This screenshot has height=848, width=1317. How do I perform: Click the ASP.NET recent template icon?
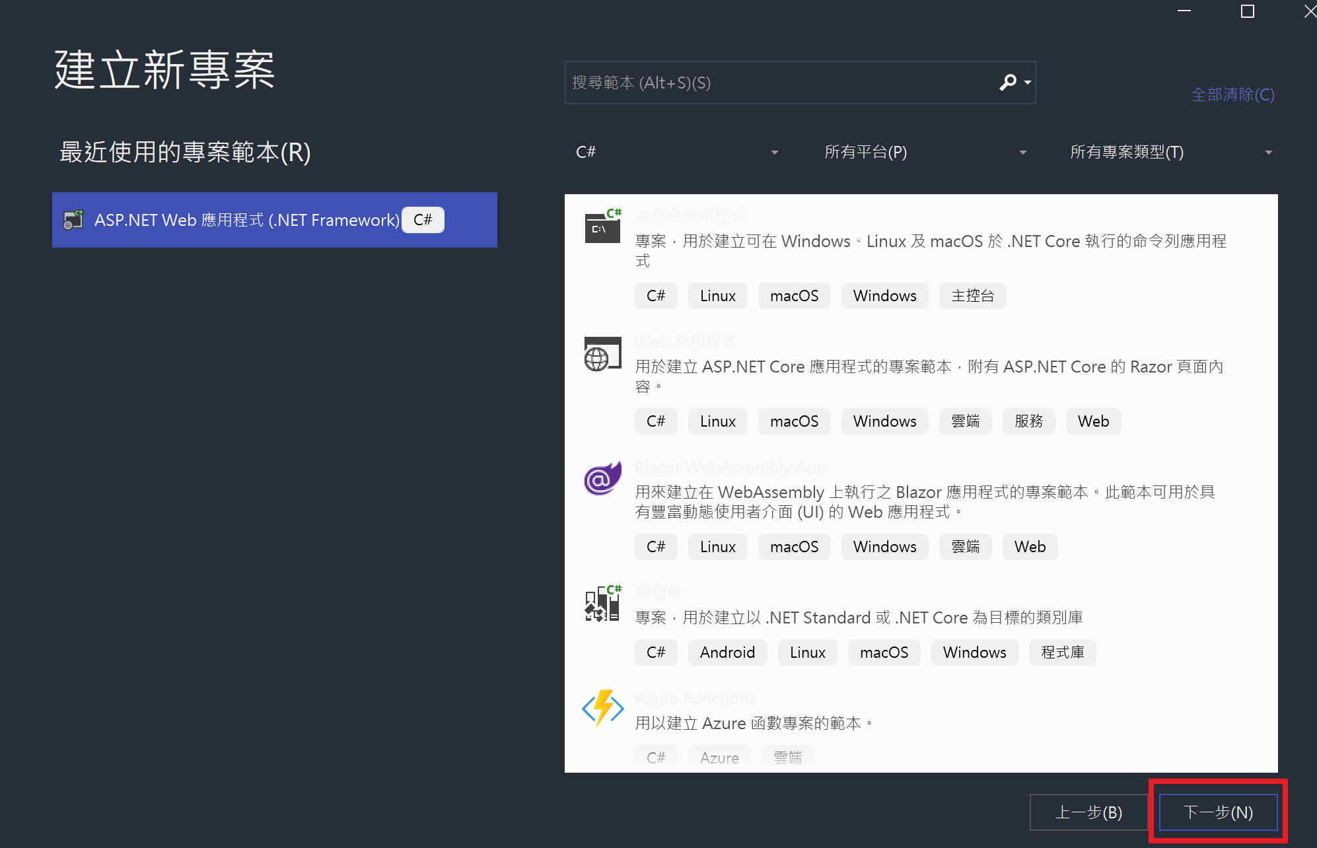tap(73, 219)
